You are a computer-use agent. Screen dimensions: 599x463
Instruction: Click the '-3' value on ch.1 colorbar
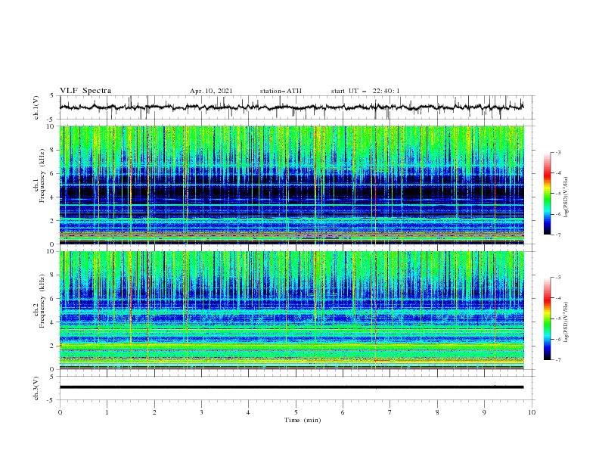[557, 152]
